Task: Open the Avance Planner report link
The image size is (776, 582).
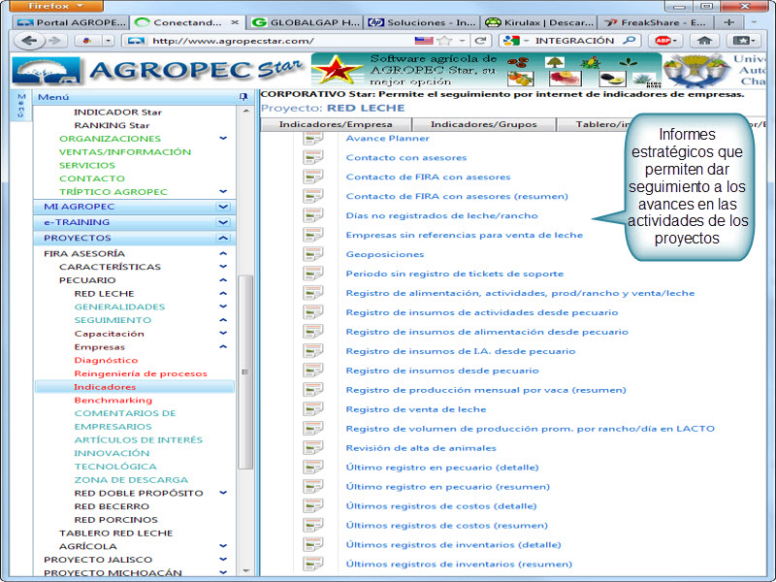Action: (x=387, y=138)
